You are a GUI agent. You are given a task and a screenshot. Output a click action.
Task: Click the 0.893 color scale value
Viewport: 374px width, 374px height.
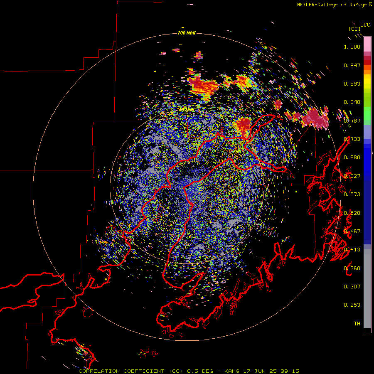click(352, 84)
